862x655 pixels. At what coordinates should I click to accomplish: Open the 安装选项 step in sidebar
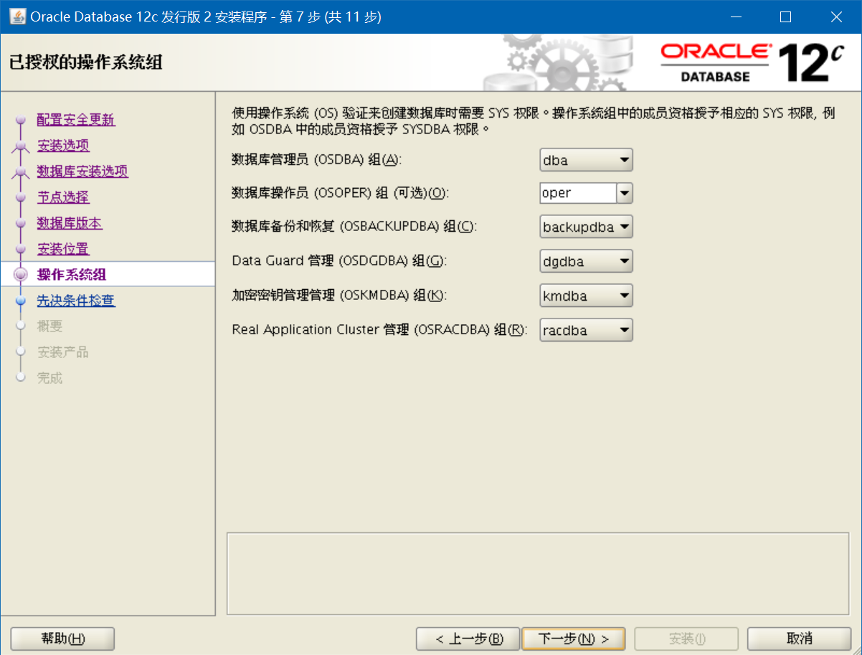(63, 146)
